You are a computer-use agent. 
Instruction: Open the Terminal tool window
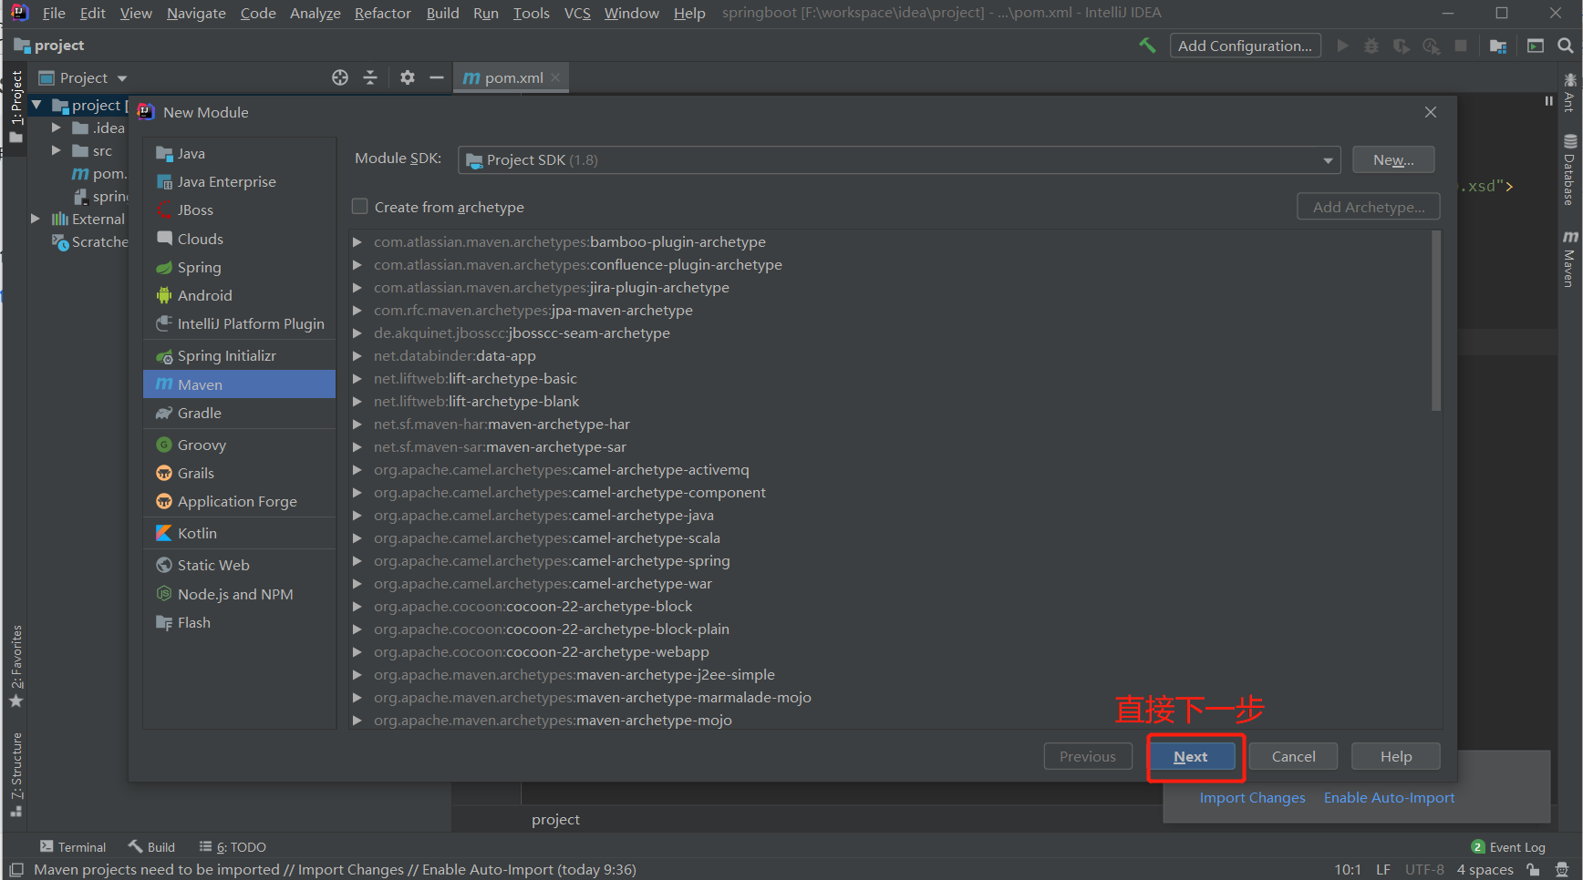point(73,847)
